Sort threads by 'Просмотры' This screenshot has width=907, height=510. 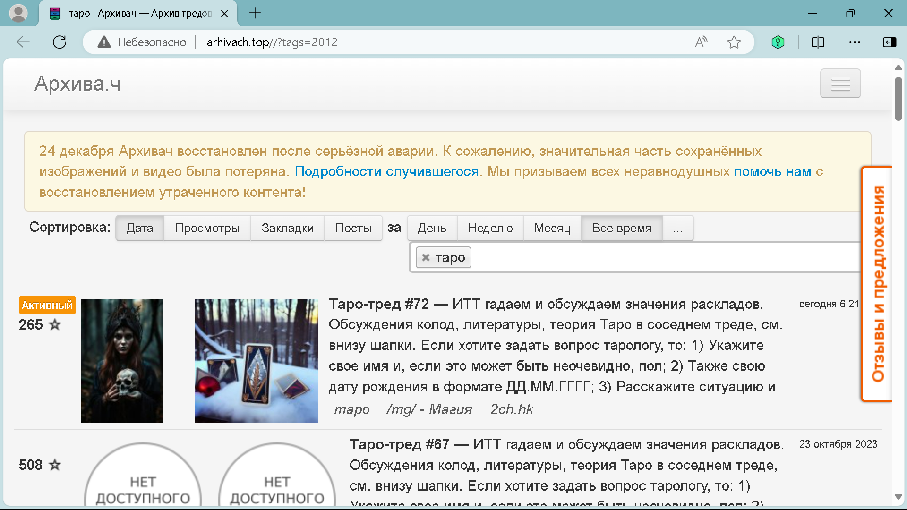click(207, 228)
